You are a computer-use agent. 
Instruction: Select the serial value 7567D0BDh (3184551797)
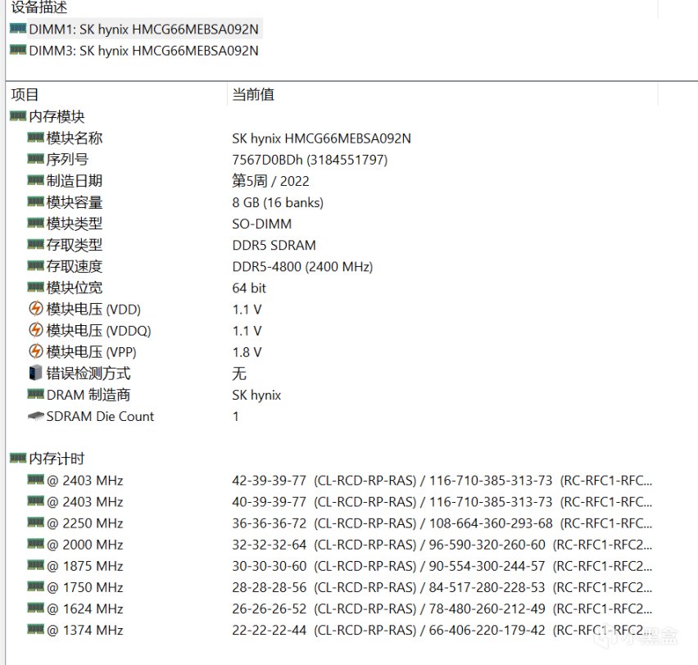pos(310,160)
